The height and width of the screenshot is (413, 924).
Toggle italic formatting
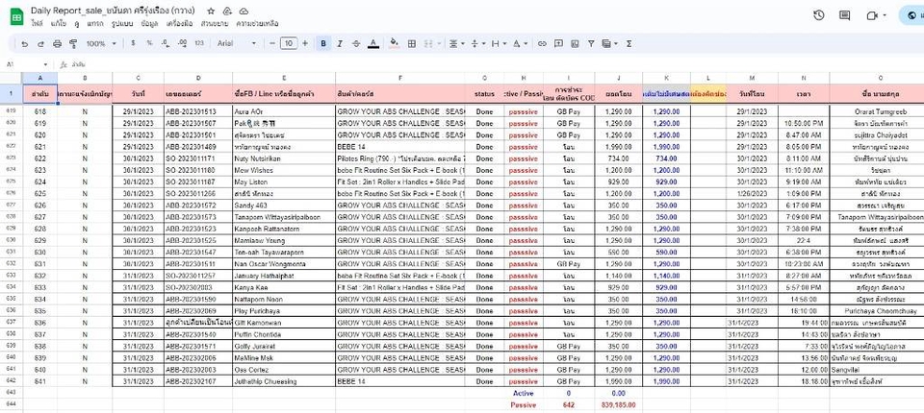[340, 43]
